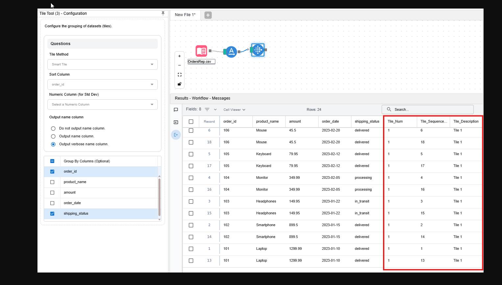Select the Tile tool node on canvas
Viewport: 502px width, 285px height.
point(258,50)
